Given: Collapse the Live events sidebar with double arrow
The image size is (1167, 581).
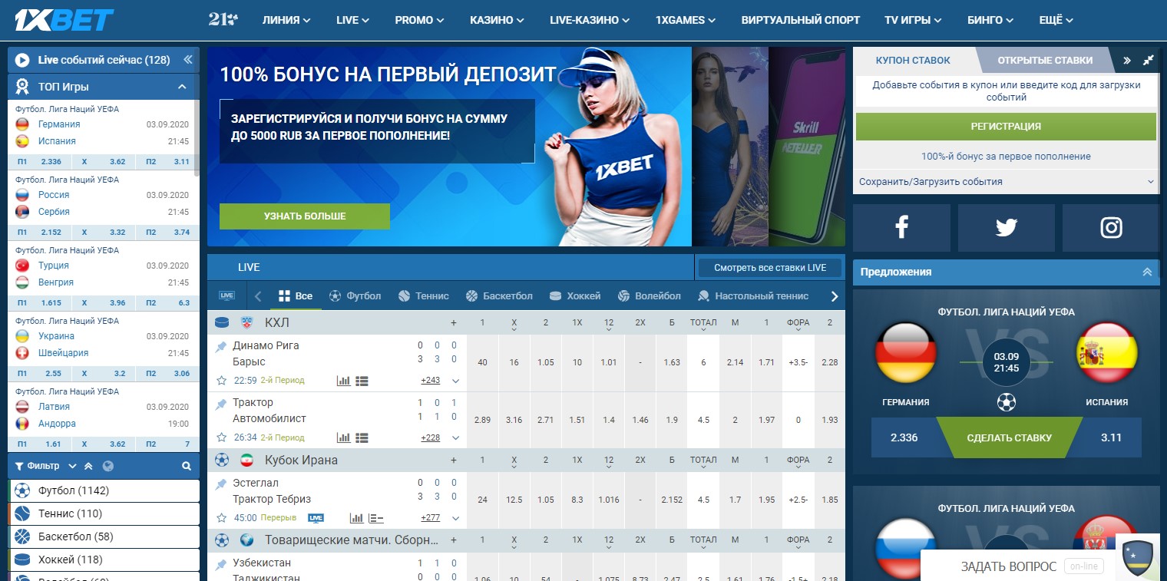Looking at the screenshot, I should pos(188,60).
